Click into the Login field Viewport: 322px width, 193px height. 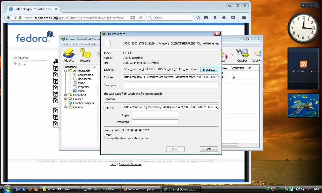155,115
